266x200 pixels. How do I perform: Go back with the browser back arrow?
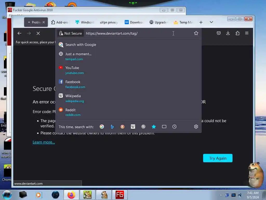click(19, 33)
